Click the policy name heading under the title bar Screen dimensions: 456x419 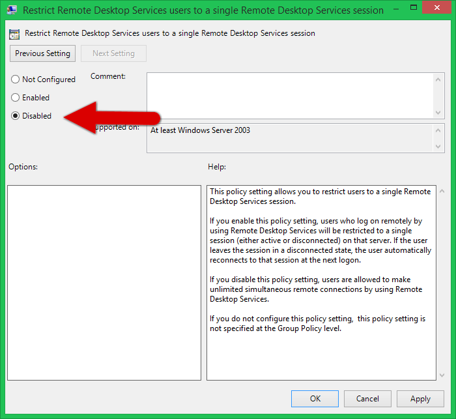(x=169, y=33)
